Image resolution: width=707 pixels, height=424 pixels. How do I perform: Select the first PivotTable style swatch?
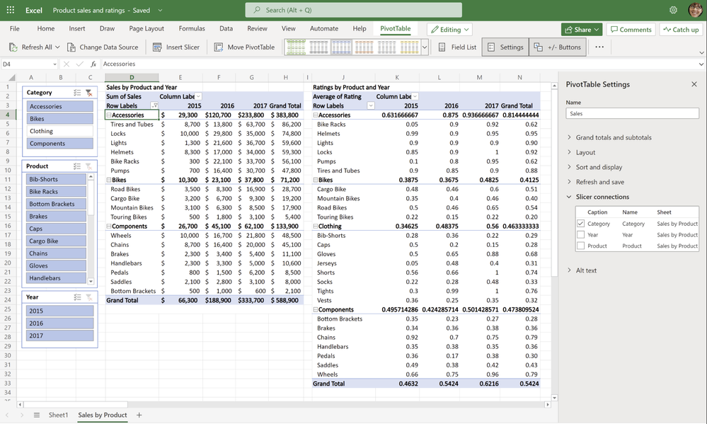pyautogui.click(x=296, y=47)
